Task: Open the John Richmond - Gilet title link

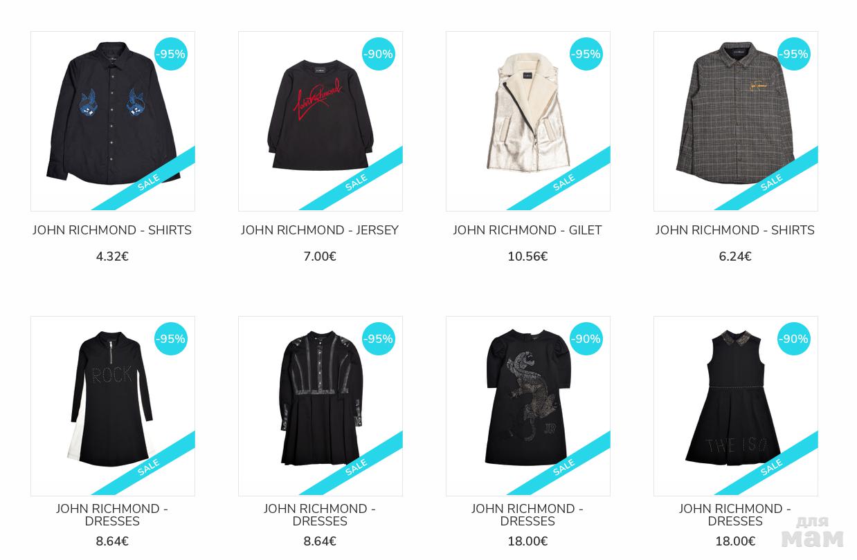Action: coord(527,230)
